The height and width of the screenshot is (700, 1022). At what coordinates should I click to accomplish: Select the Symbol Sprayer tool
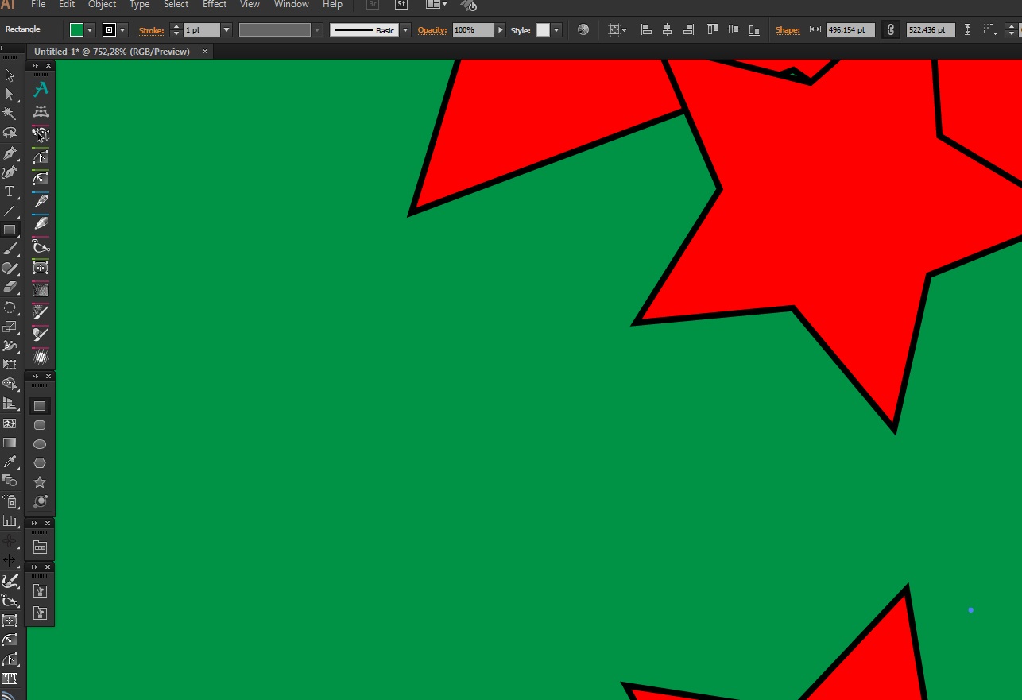10,501
